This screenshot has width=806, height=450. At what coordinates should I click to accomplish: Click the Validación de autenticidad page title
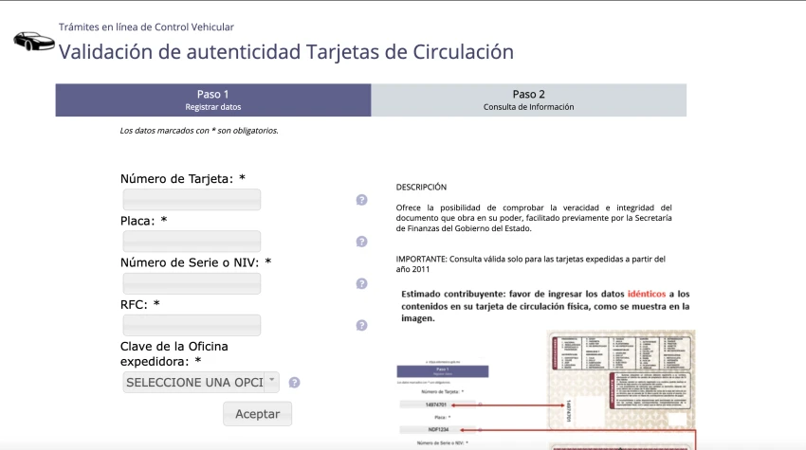tap(285, 51)
